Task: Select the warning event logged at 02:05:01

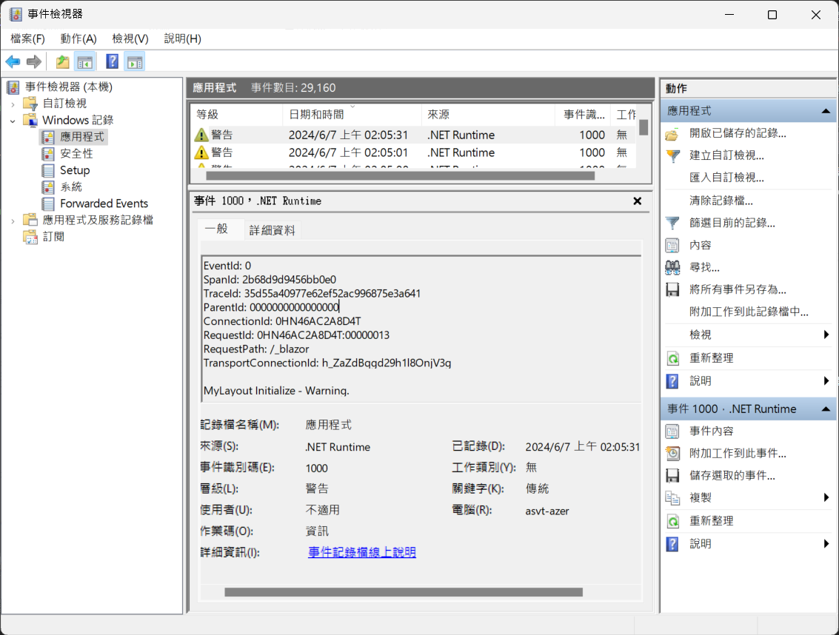Action: 333,152
